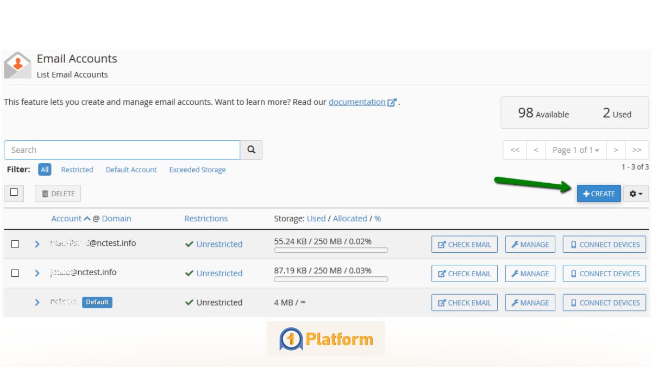Click the Check Email icon for the first account
Screen dimensions: 652x367
442,244
